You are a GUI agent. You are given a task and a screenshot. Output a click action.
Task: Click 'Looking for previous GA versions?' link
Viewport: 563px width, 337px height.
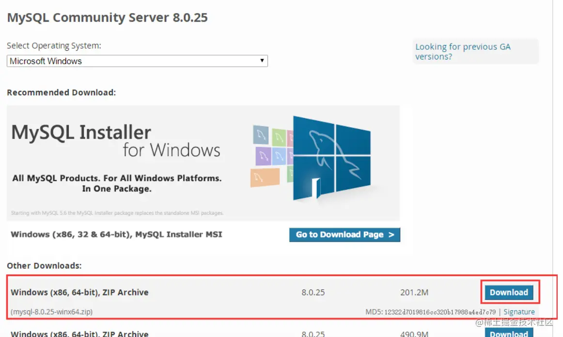pyautogui.click(x=462, y=52)
